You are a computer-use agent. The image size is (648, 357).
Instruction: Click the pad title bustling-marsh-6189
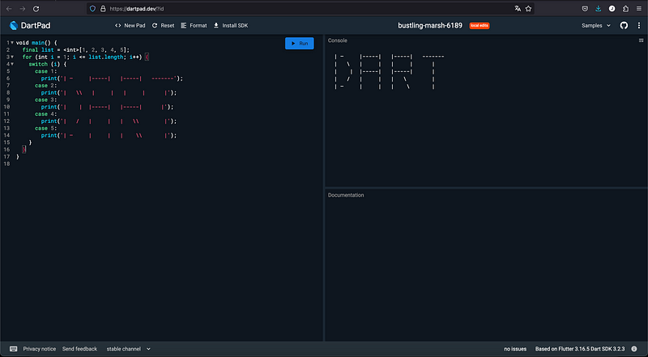(x=430, y=26)
